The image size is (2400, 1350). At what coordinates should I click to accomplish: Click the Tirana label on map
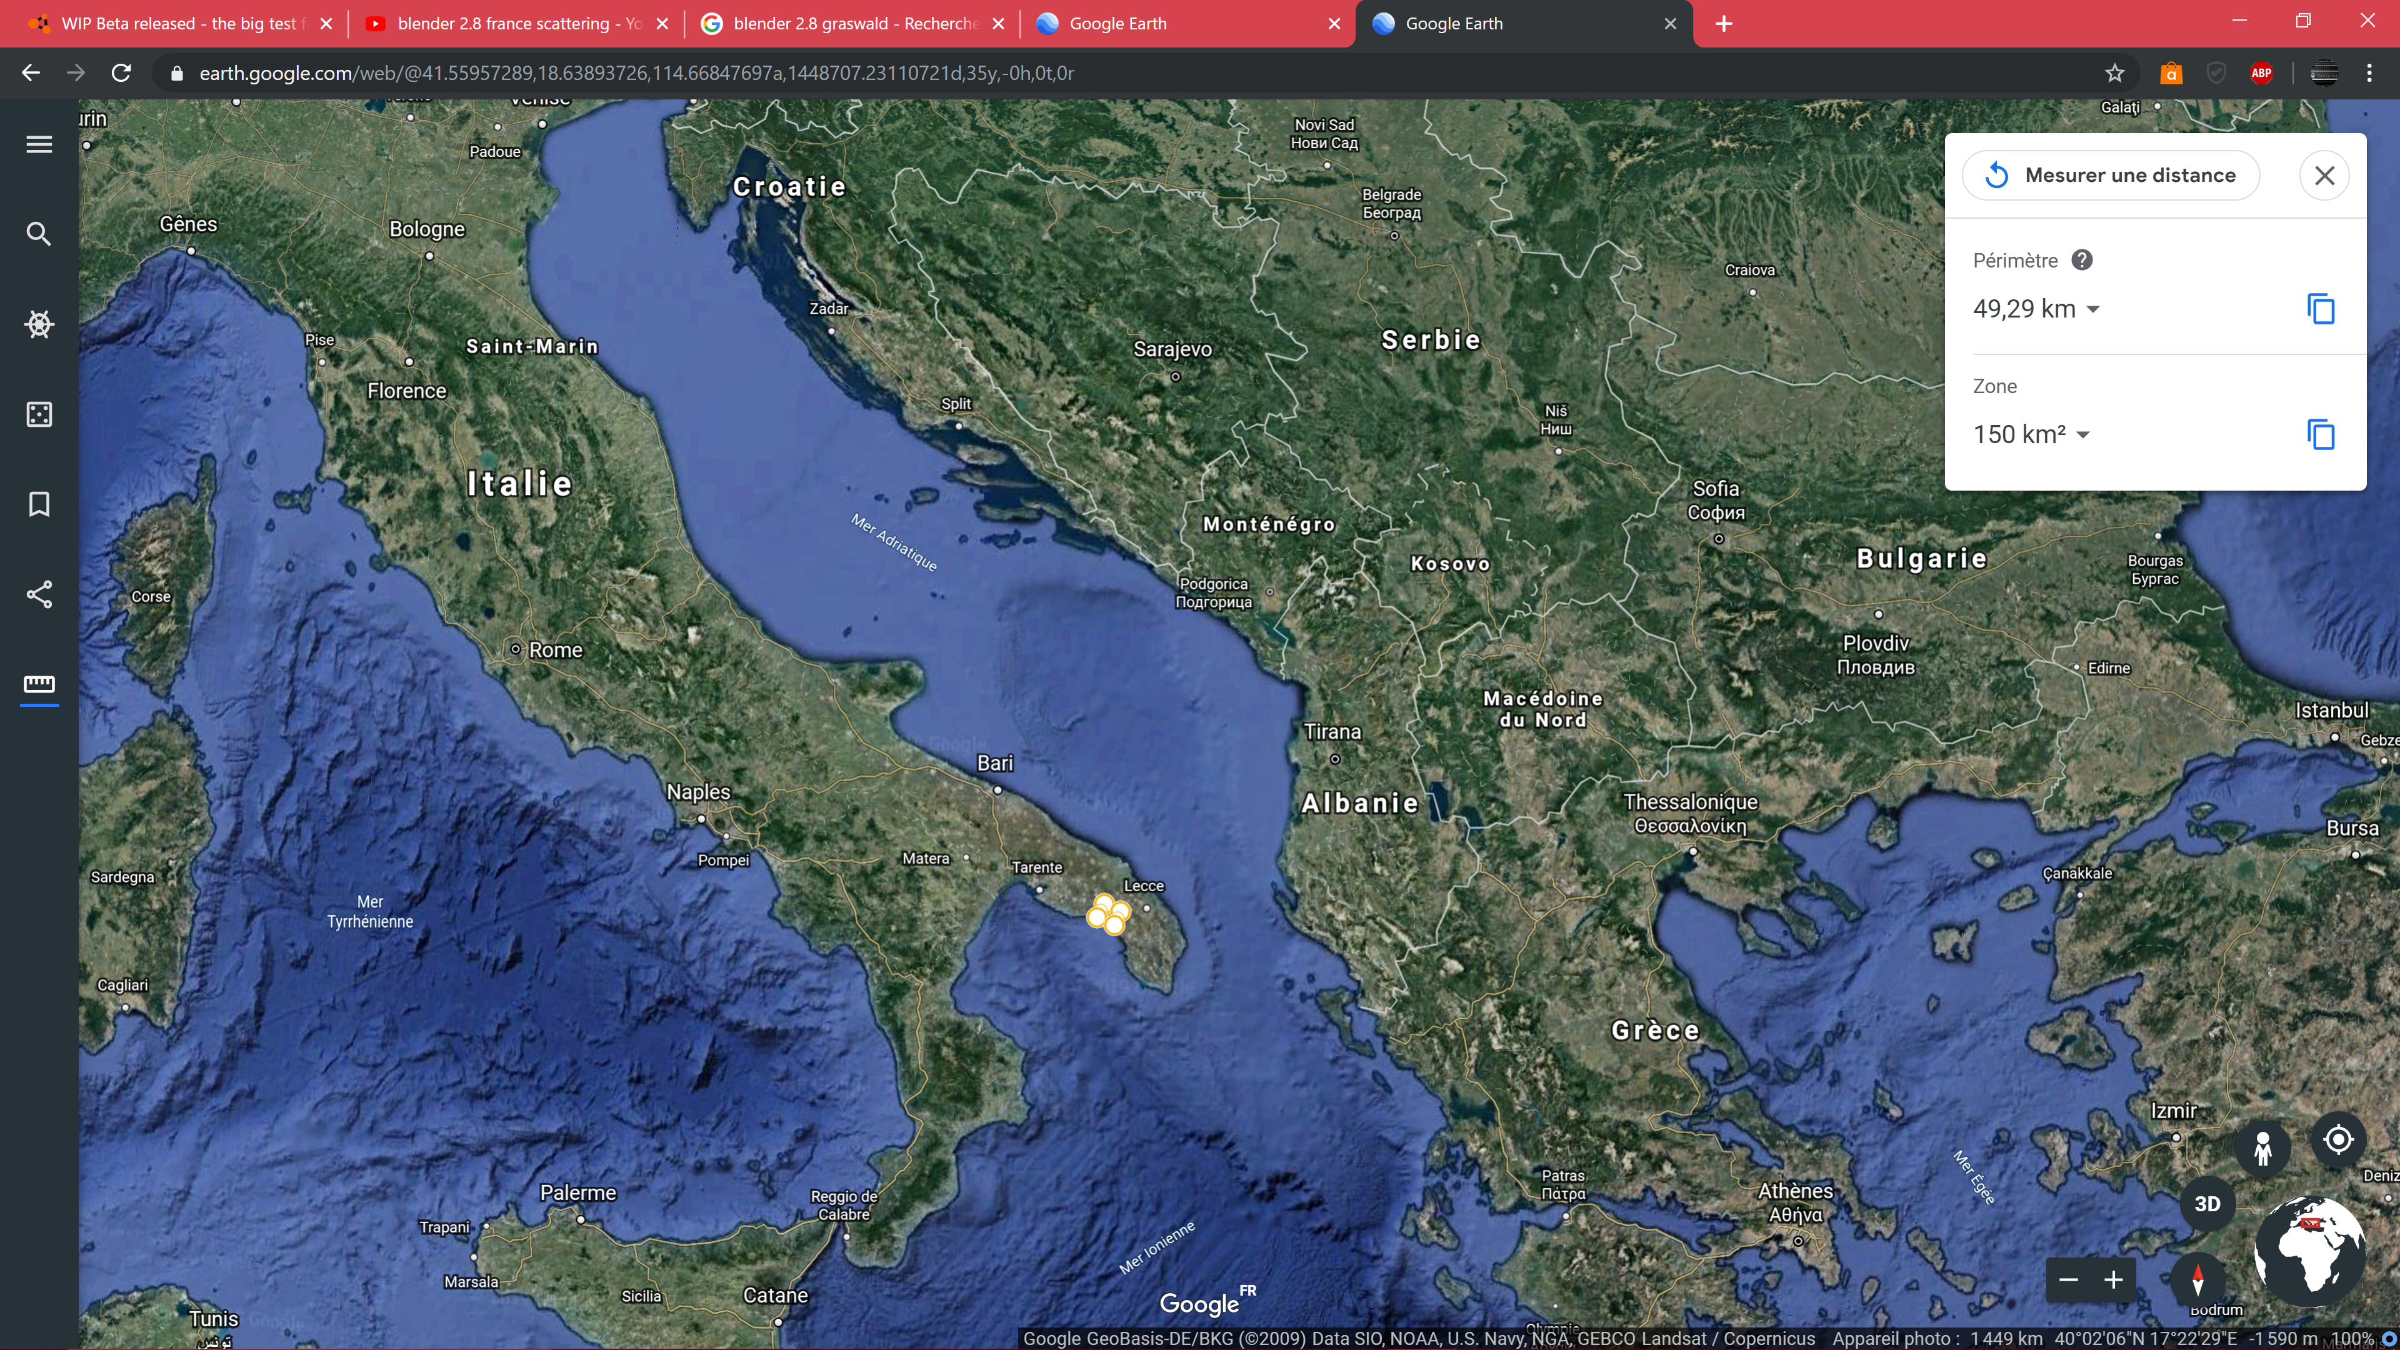(1332, 732)
